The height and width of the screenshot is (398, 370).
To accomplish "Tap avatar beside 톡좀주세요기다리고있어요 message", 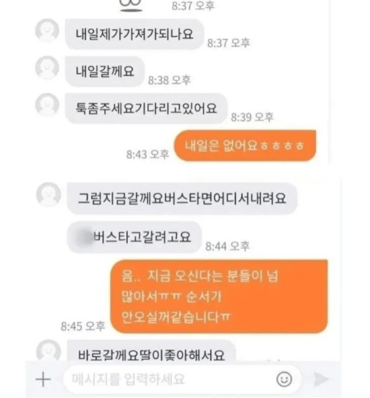I will tap(47, 105).
